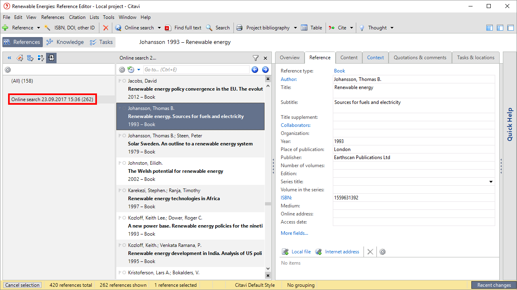Click the blue back navigation arrow
The image size is (517, 290).
(x=255, y=70)
